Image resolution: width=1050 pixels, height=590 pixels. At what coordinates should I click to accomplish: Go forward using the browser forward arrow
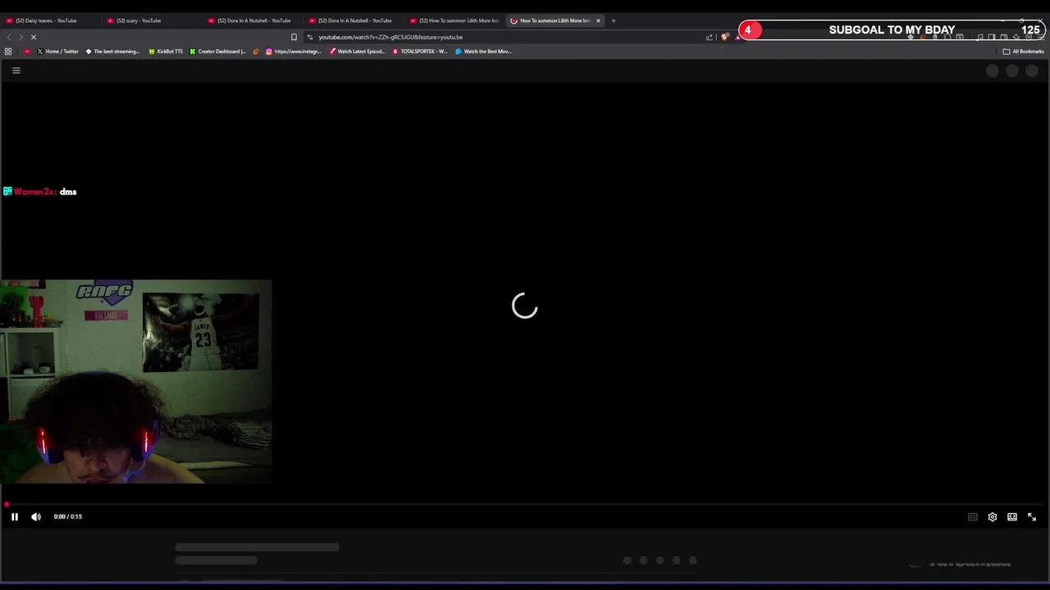(21, 37)
